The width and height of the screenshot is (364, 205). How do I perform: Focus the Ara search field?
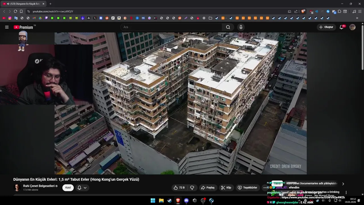click(x=171, y=27)
